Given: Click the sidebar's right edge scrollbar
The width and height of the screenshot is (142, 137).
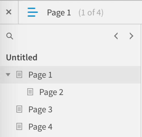Looking at the screenshot, I should point(141,81).
